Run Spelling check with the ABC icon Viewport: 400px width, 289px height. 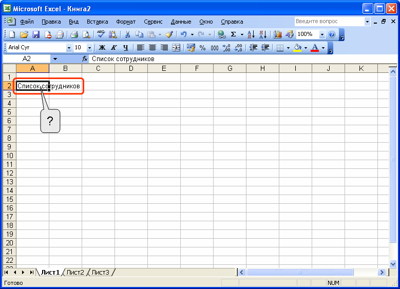[x=101, y=34]
